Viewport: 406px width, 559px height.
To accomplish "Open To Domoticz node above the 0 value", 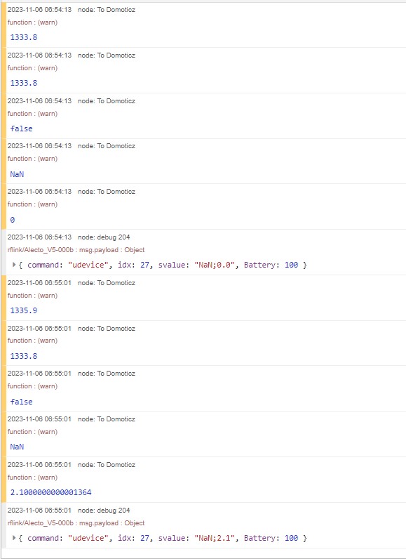I will click(x=107, y=192).
